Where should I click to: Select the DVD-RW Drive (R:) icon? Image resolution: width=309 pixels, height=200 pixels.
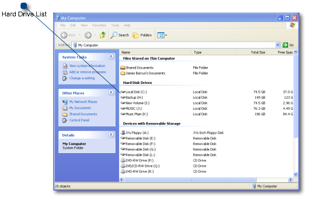coord(123,171)
